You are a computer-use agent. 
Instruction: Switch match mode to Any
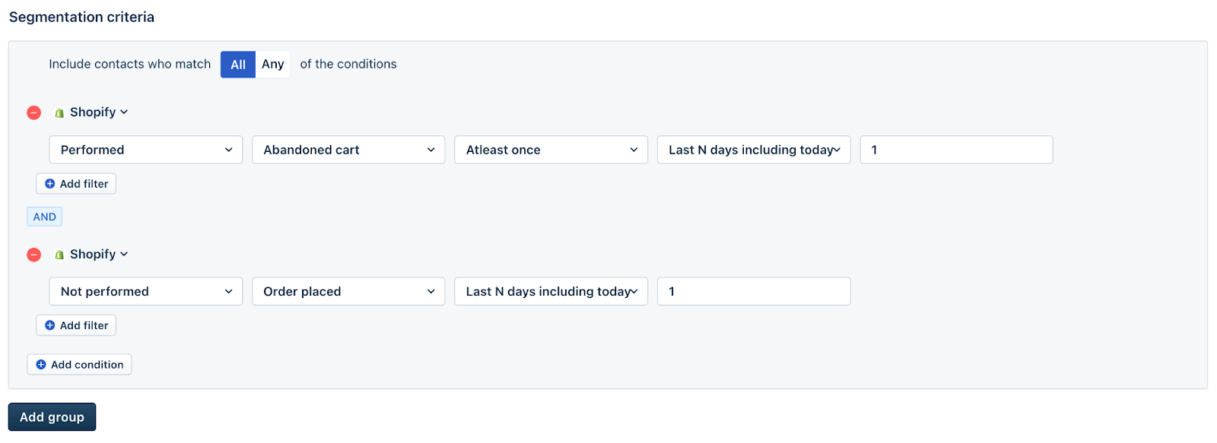(x=272, y=65)
